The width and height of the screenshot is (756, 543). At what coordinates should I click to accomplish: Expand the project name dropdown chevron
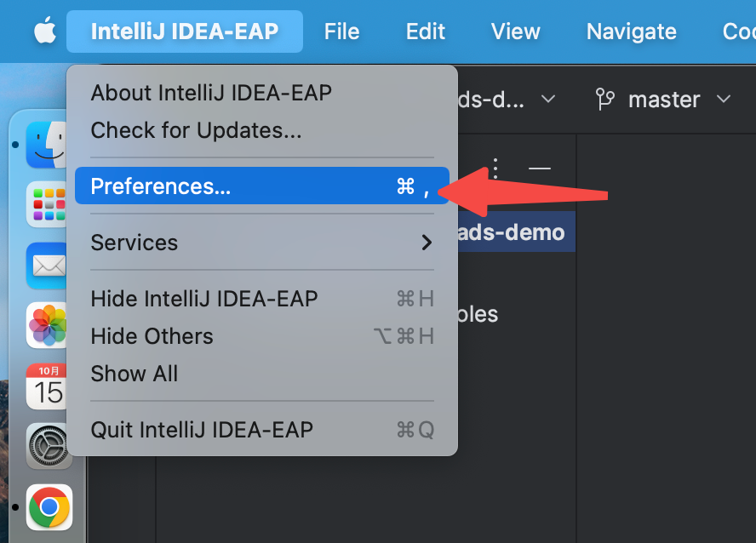[x=547, y=100]
